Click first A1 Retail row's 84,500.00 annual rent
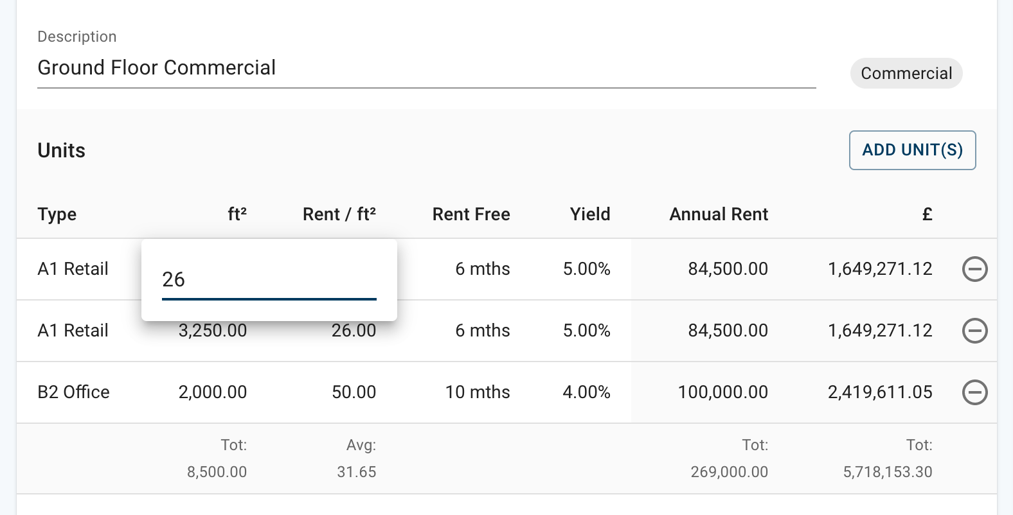The height and width of the screenshot is (515, 1013). [x=728, y=269]
